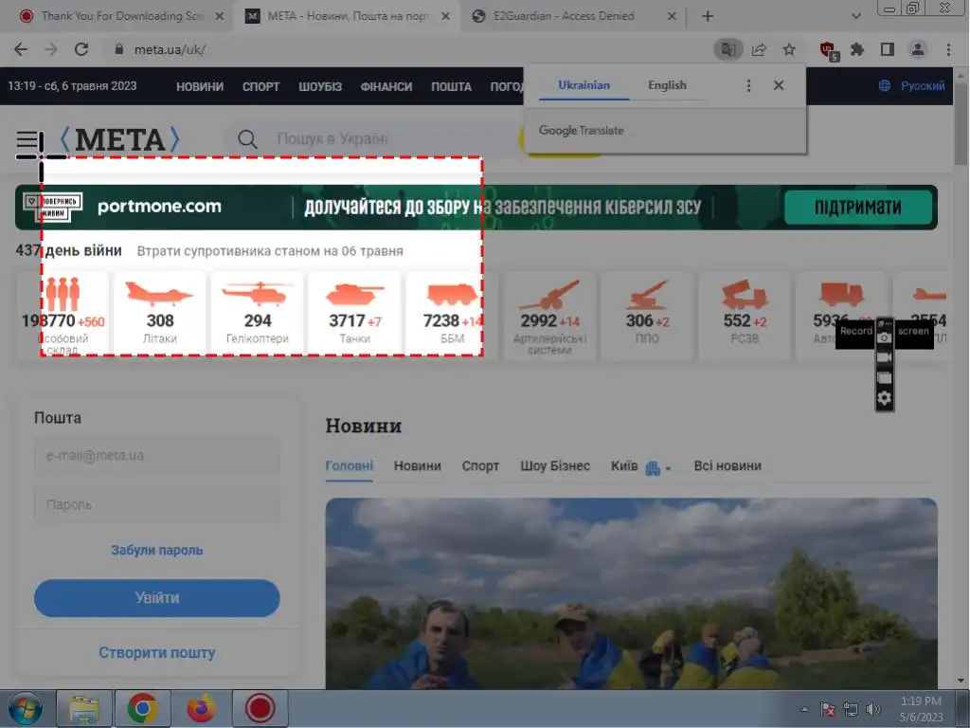Open Всі новини link

coord(727,466)
